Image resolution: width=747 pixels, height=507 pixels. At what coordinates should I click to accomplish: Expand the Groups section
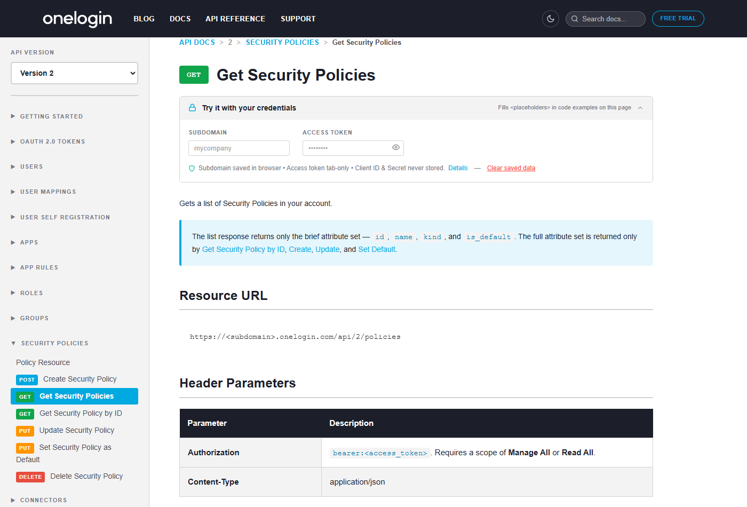tap(30, 318)
